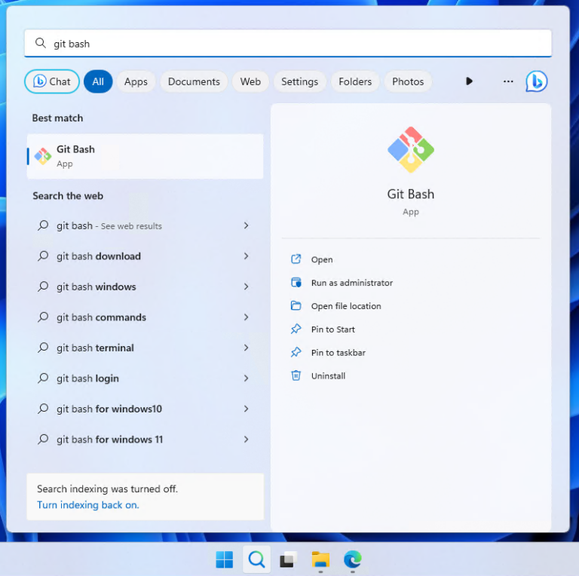Expand the chevron for 'git bash for windows 11'
The height and width of the screenshot is (576, 579).
coord(247,439)
